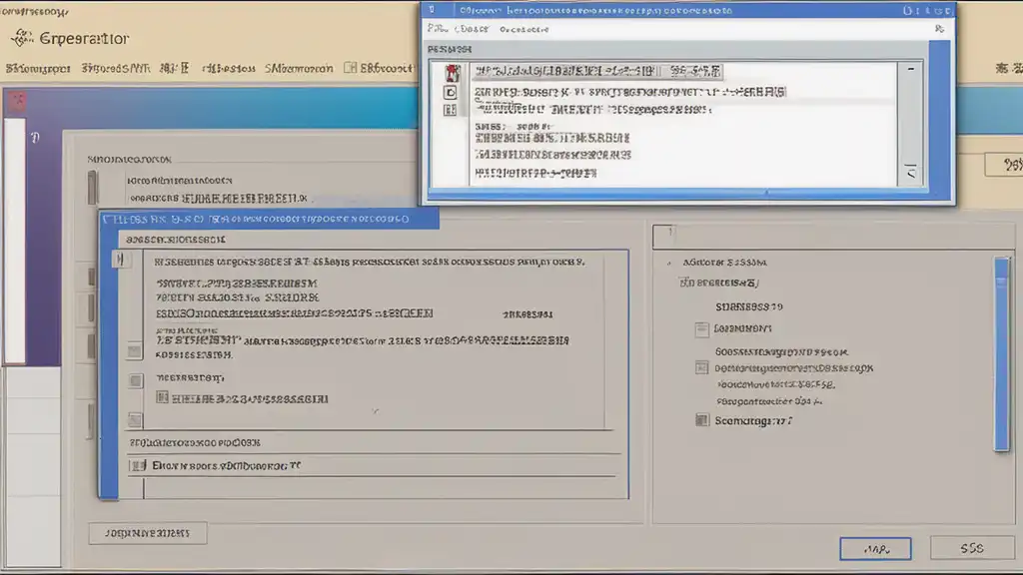Image resolution: width=1023 pixels, height=575 pixels.
Task: Click the question-mark icon in the purple sidebar
Action: click(x=35, y=138)
